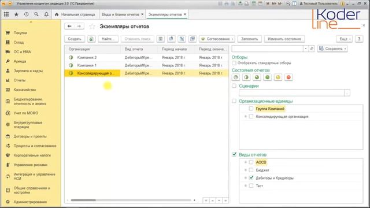Image resolution: width=370 pixels, height=208 pixels.
Task: Check the Бюджет report type checkbox
Action: tap(251, 170)
